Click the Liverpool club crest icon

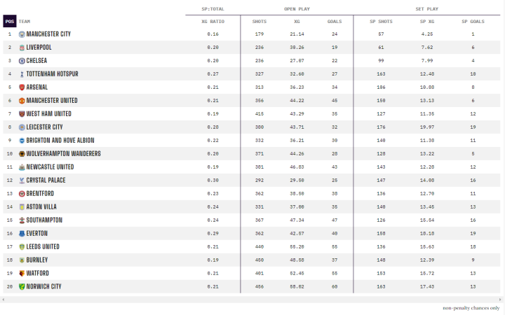[x=22, y=47]
